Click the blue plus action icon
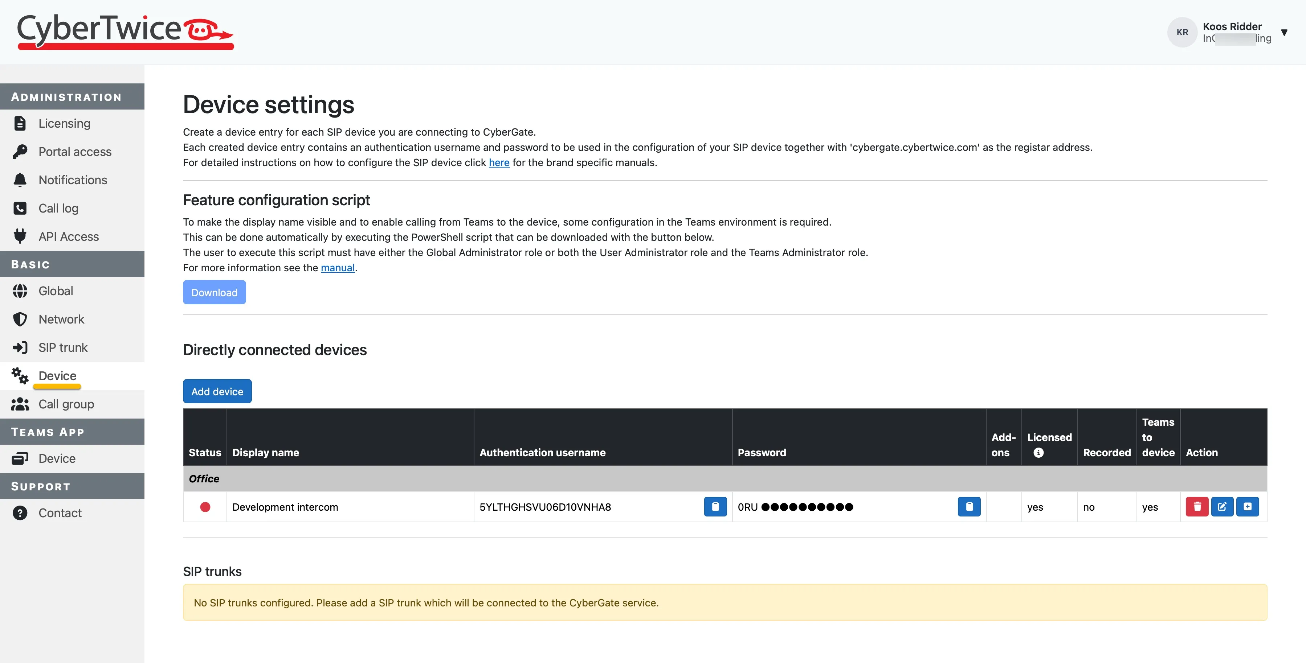The image size is (1306, 663). coord(1247,506)
